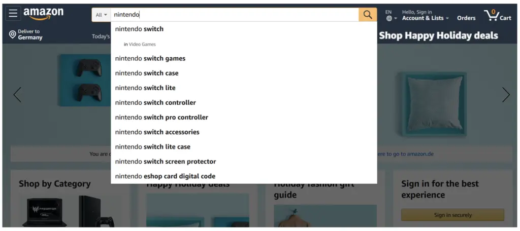Go to previous carousel slide
Viewport: 520px width, 231px height.
click(x=17, y=95)
